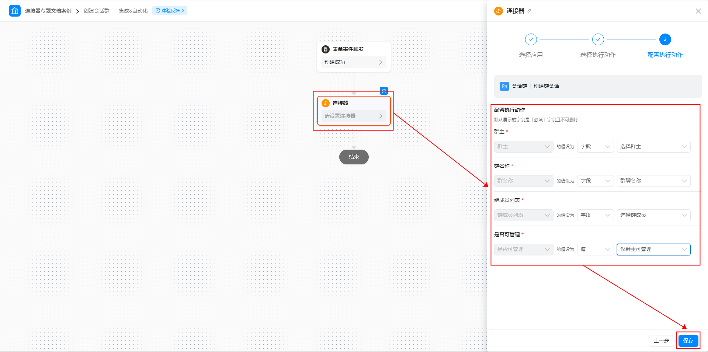Screen dimensions: 708x352
Task: Open the 选择群成员 value dropdown
Action: (654, 215)
